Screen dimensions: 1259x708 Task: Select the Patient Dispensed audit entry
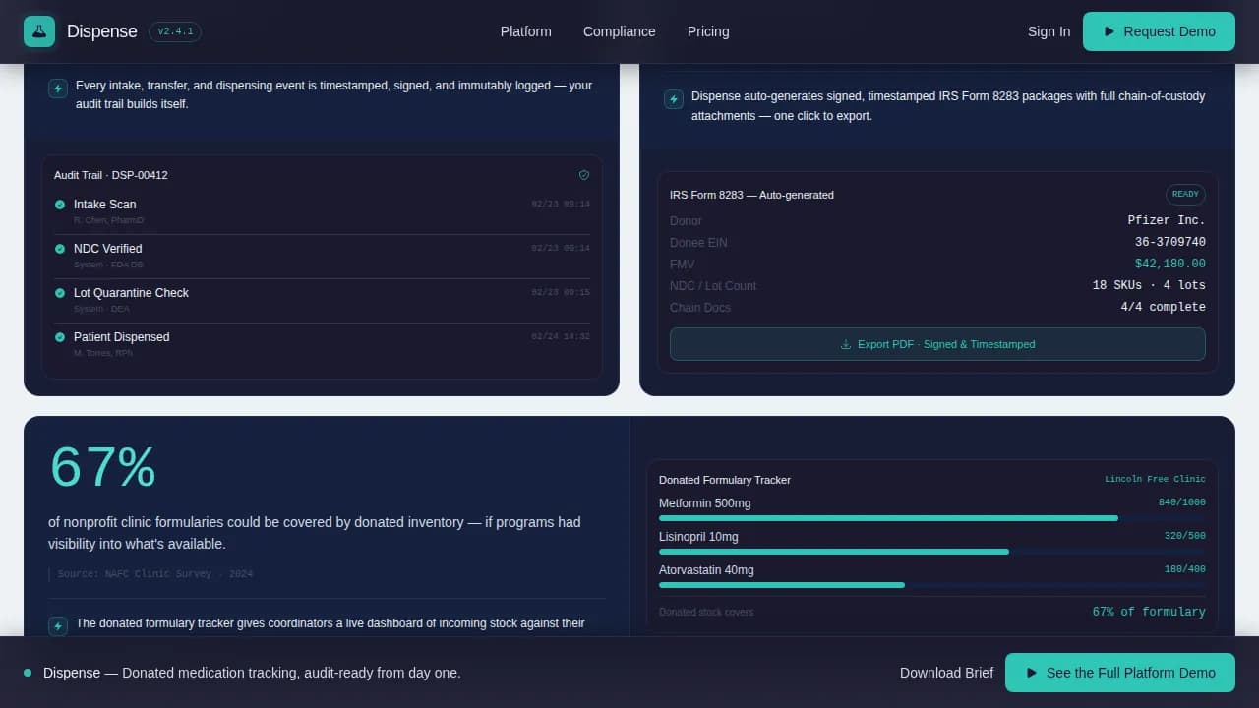[x=322, y=344]
